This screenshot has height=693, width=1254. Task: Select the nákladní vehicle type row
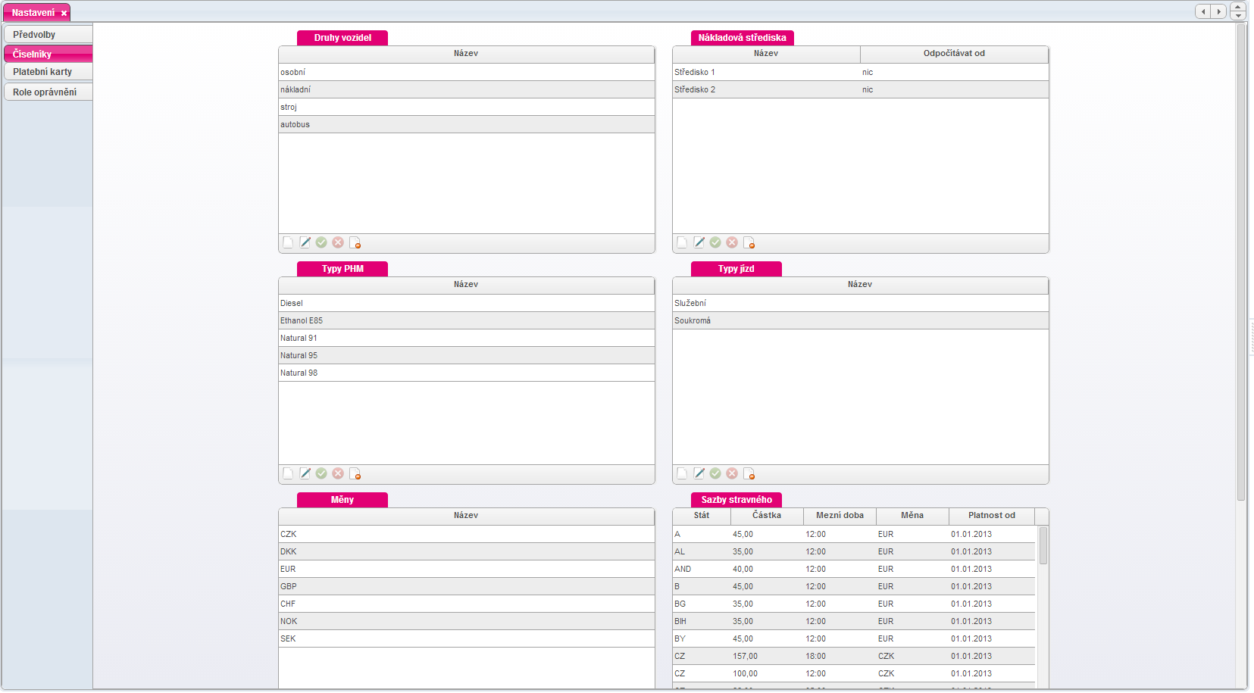[466, 89]
